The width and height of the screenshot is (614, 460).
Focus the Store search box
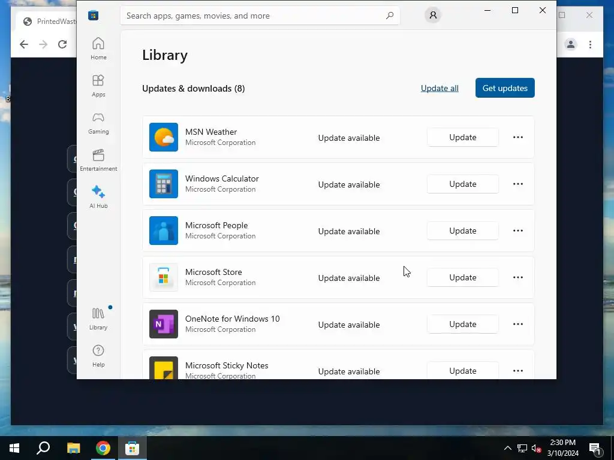(260, 16)
